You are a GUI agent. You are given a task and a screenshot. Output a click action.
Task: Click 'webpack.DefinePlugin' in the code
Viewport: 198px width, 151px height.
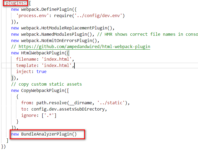point(46,9)
